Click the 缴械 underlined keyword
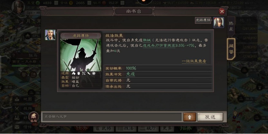Image resolution: width=268 pixels, height=134 pixels. 147,40
